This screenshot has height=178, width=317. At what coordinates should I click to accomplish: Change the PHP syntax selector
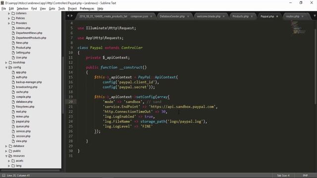click(x=305, y=176)
